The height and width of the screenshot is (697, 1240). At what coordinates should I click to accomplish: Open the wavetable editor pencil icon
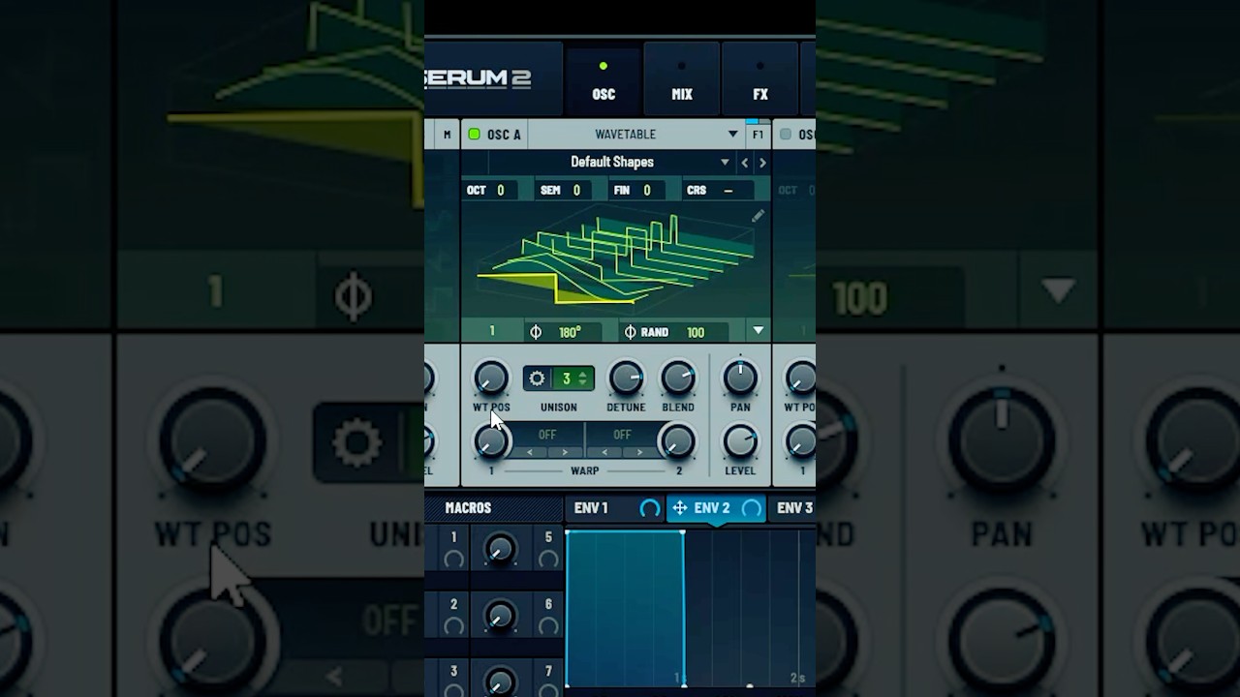tap(758, 216)
